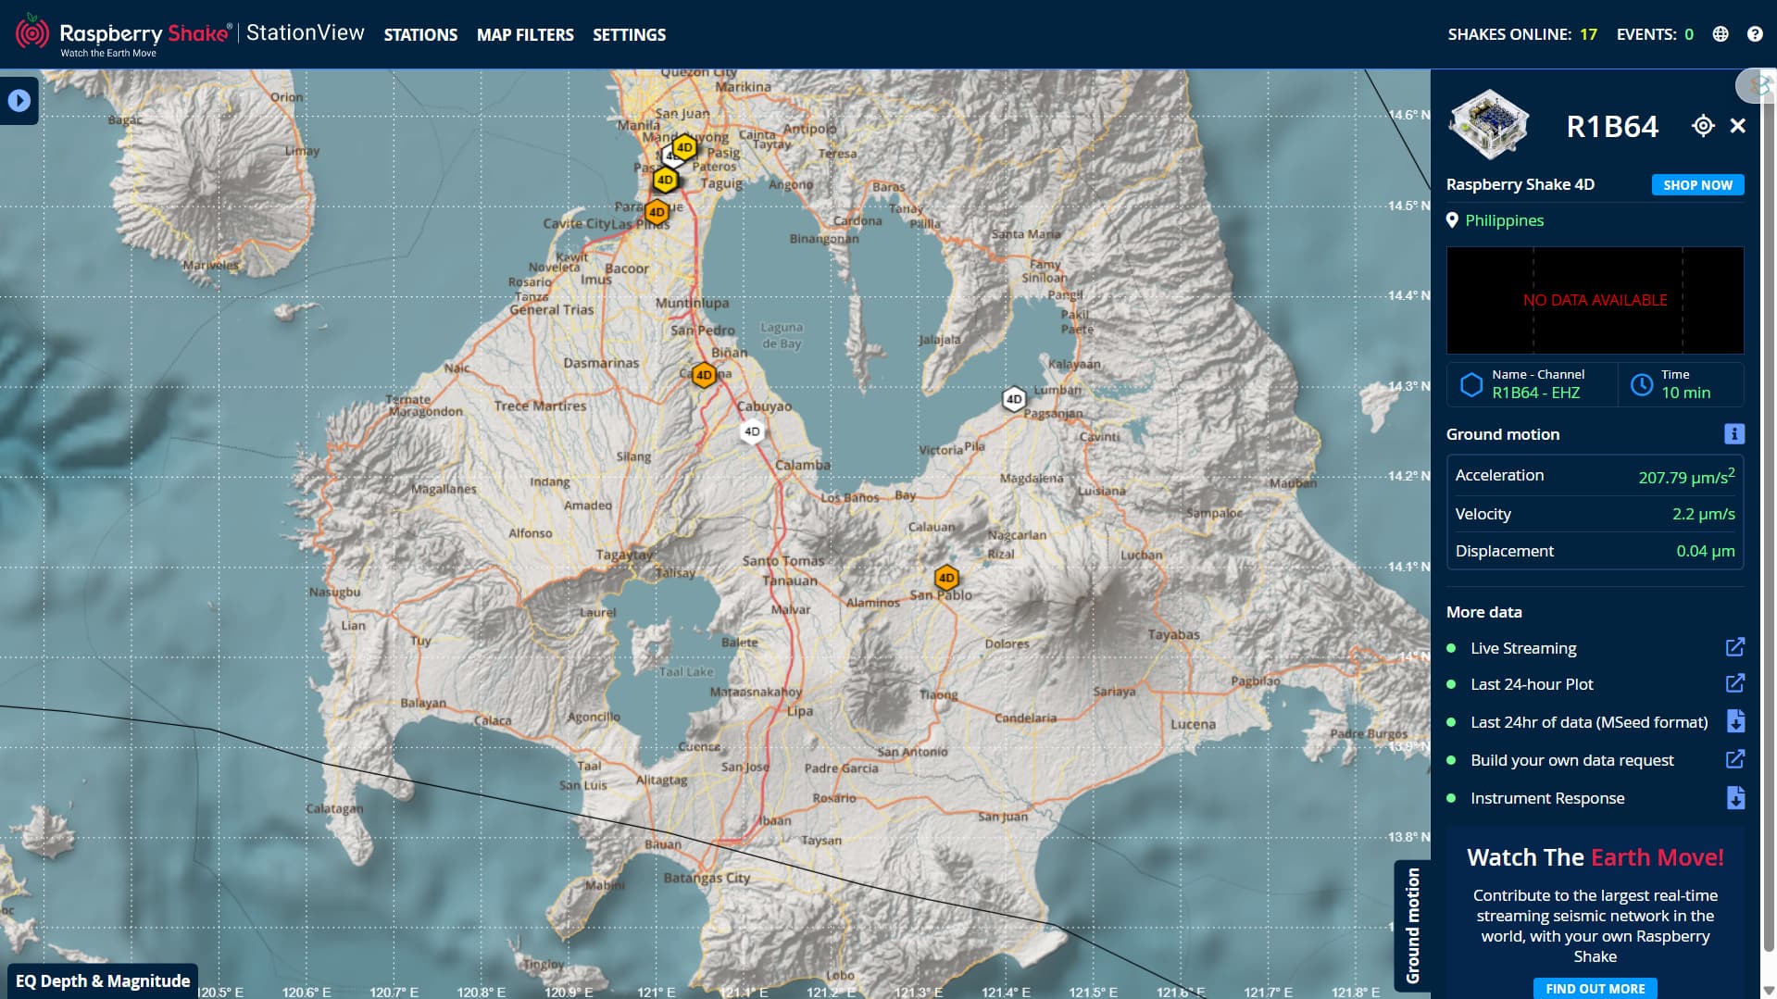The height and width of the screenshot is (999, 1777).
Task: Open the MAP FILTERS menu
Action: tap(525, 34)
